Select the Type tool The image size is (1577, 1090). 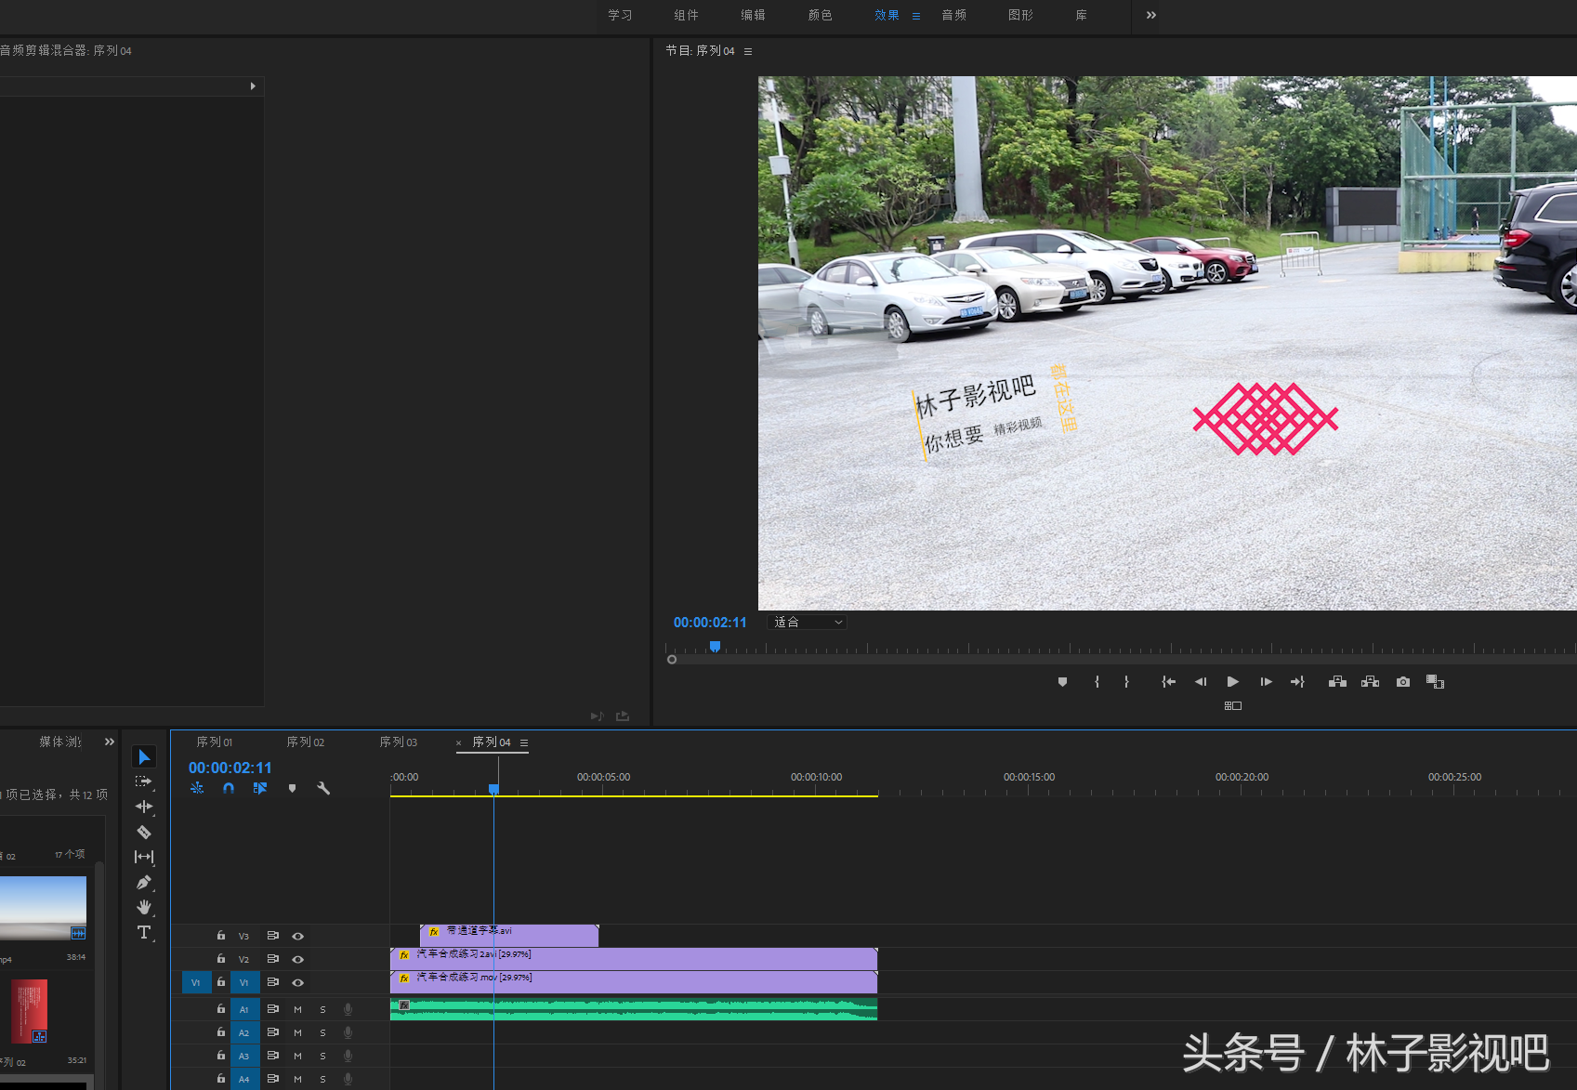tap(144, 932)
